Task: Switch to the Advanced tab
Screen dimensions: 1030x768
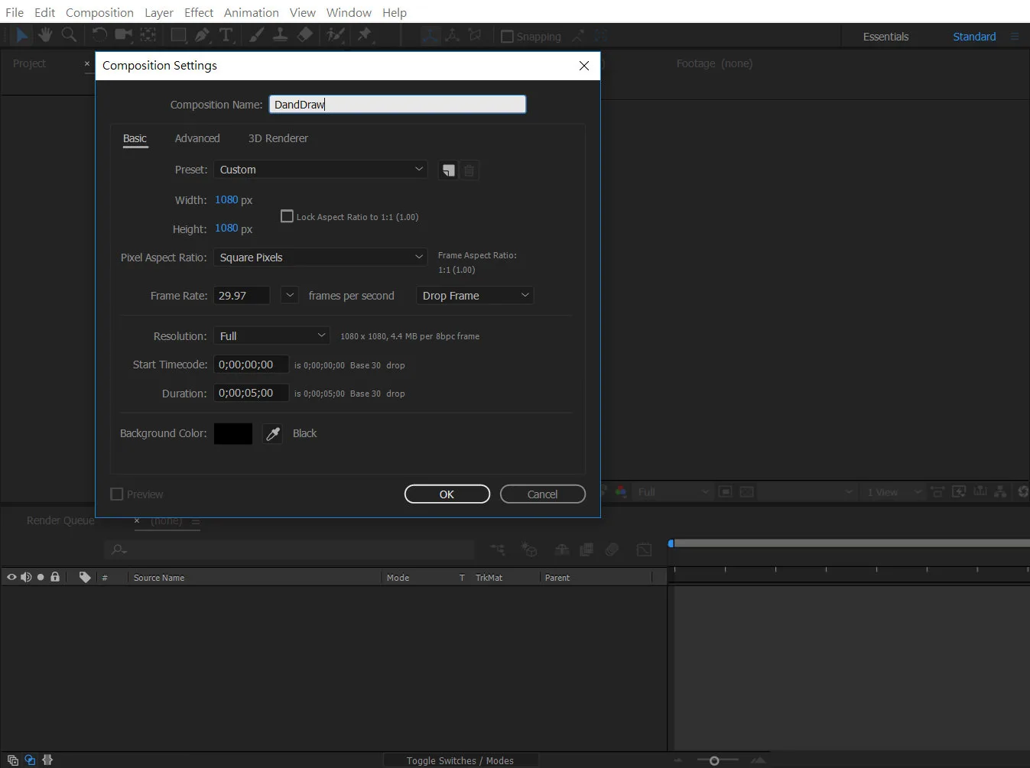Action: click(197, 138)
